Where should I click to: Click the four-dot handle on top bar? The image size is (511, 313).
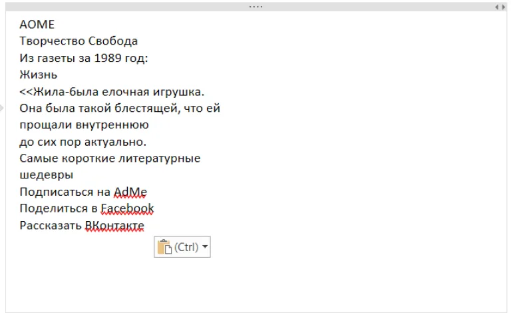(255, 7)
